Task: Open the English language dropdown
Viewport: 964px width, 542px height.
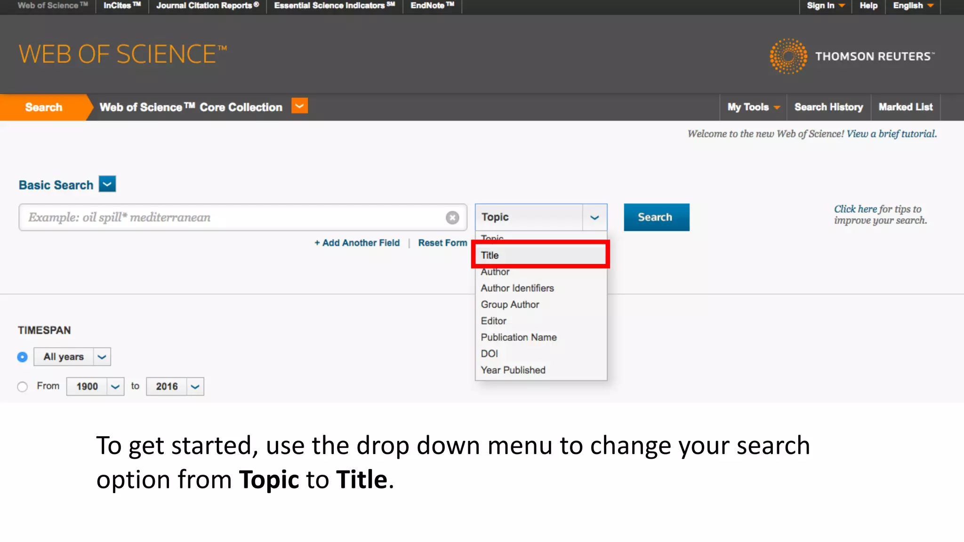Action: pos(913,6)
